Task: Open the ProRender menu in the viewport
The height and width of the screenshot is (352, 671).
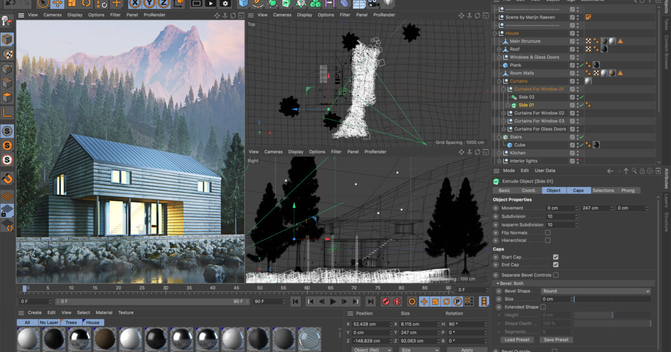Action: pos(154,15)
